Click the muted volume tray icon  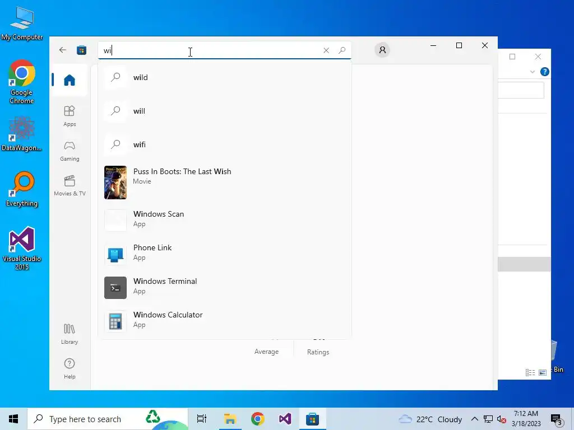502,419
